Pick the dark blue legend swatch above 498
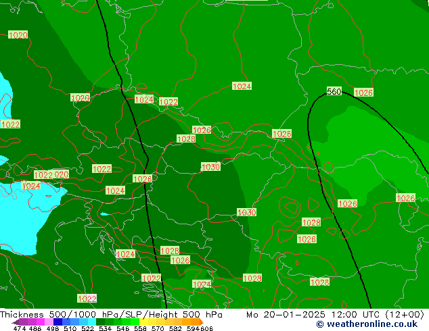This screenshot has height=331, width=429. [58, 322]
